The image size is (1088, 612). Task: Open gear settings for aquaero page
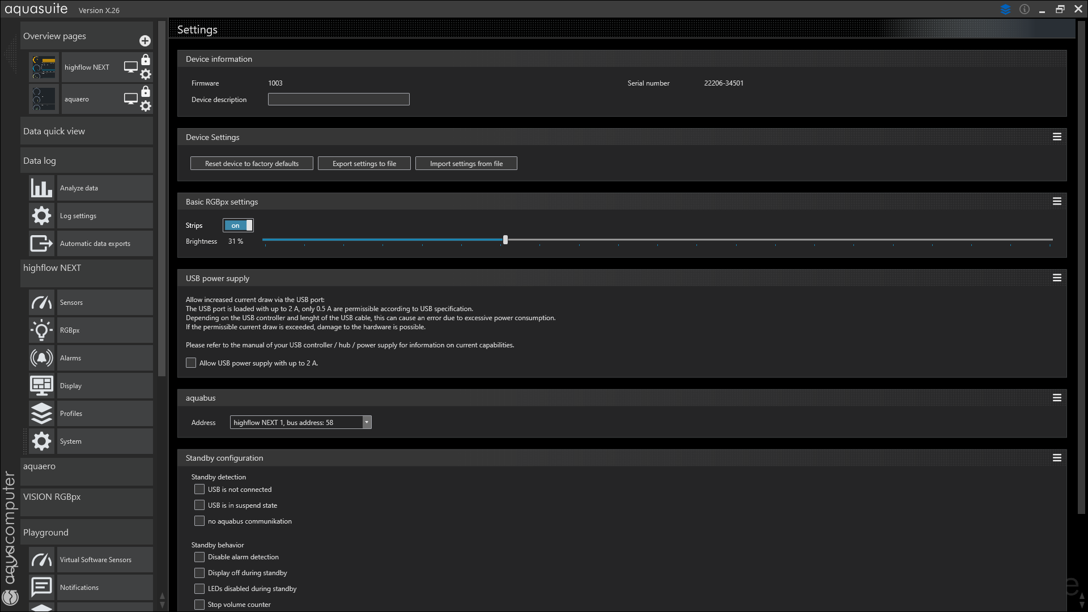coord(146,106)
